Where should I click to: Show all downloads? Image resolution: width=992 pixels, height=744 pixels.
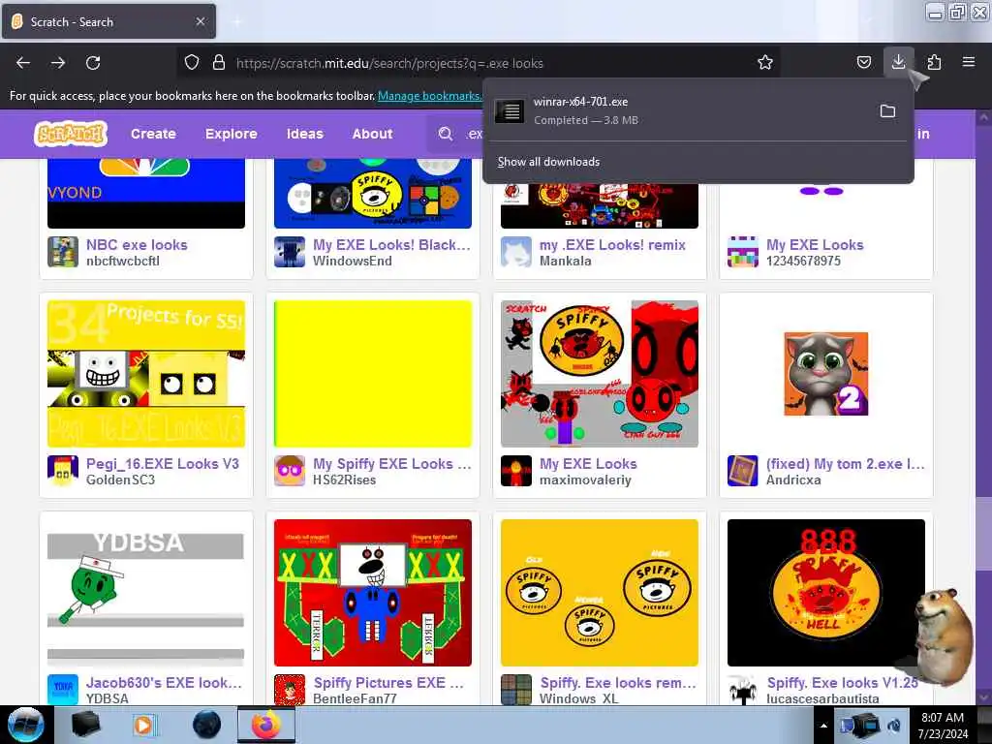point(548,162)
